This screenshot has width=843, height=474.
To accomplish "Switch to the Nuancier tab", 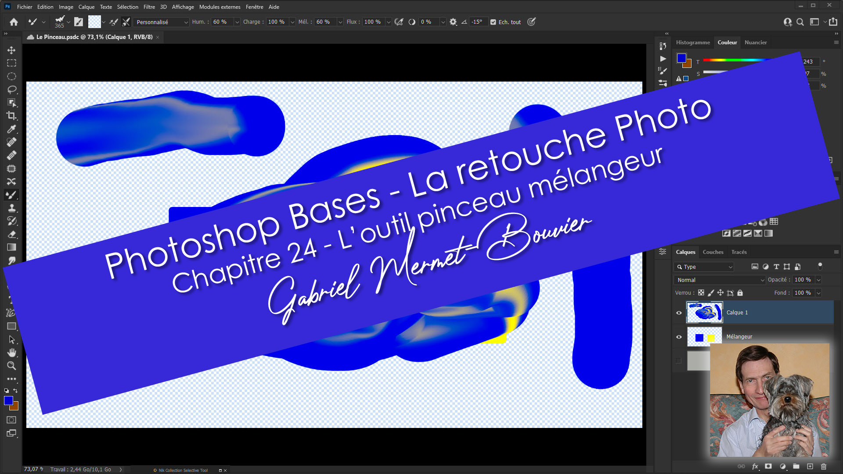I will [x=755, y=43].
